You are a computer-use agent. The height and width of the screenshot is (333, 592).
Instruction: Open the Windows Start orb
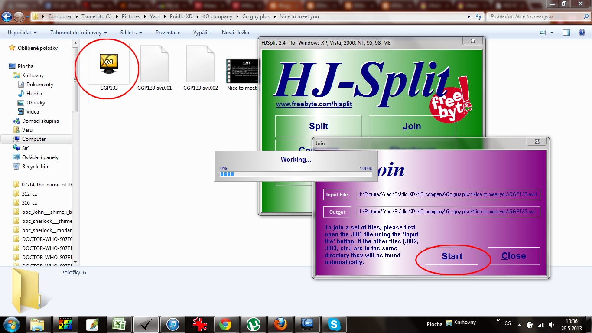11,323
